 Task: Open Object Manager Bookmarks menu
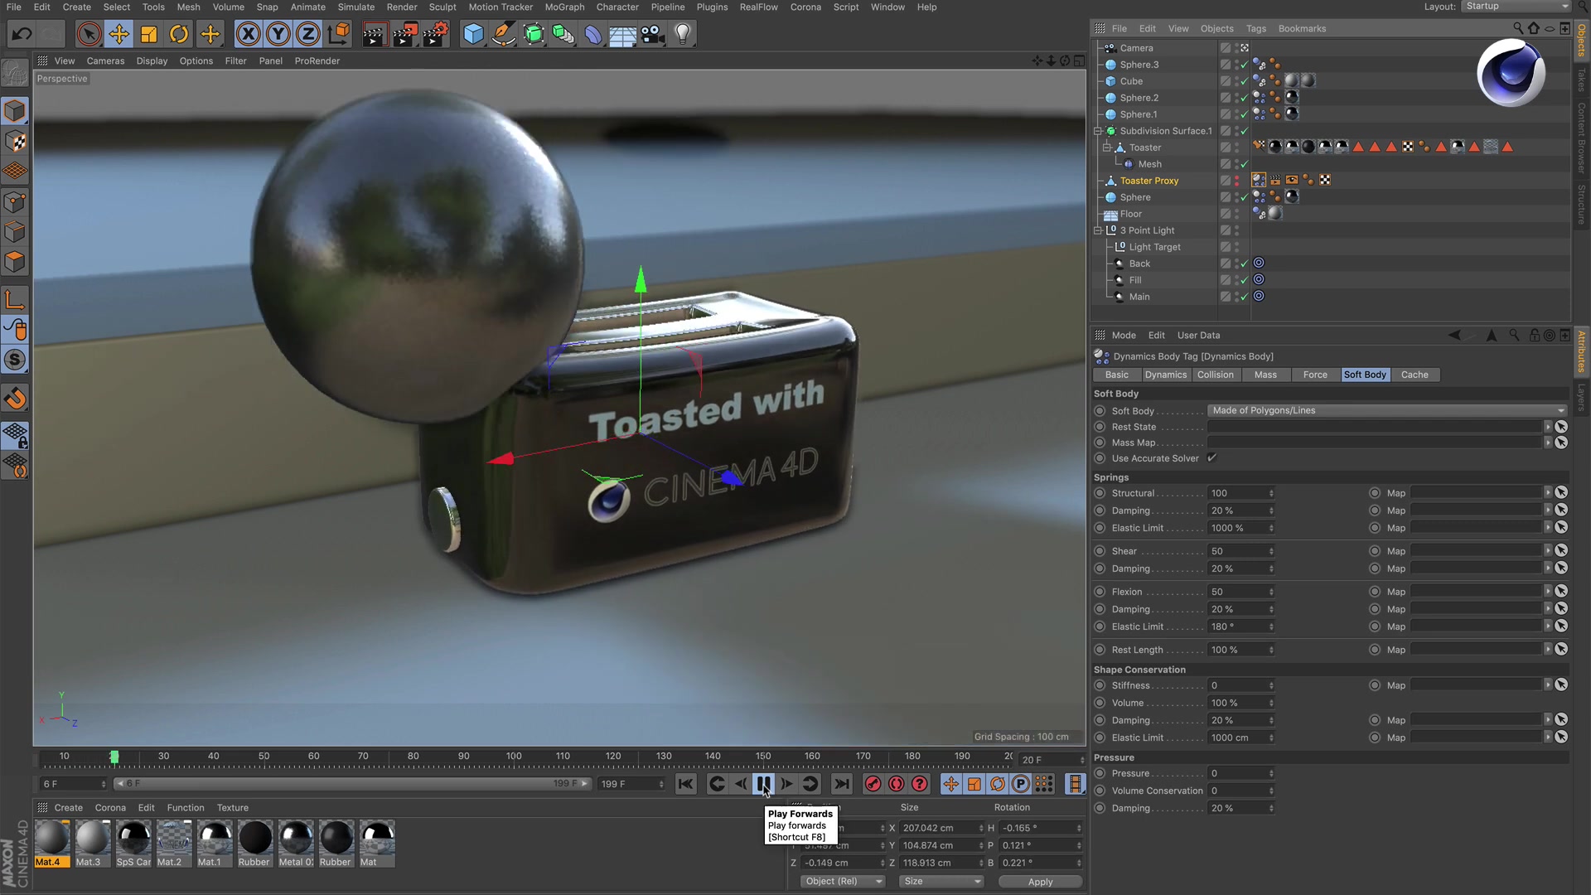pos(1302,28)
